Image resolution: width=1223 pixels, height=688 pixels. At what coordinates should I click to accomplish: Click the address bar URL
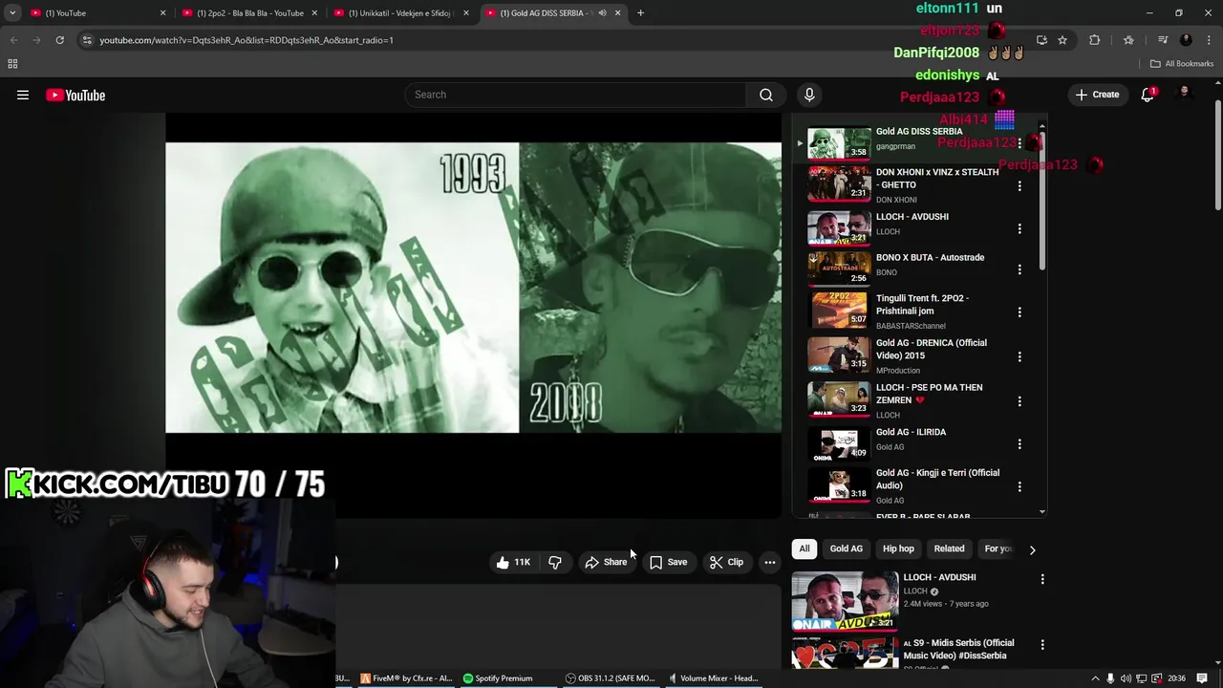point(247,40)
